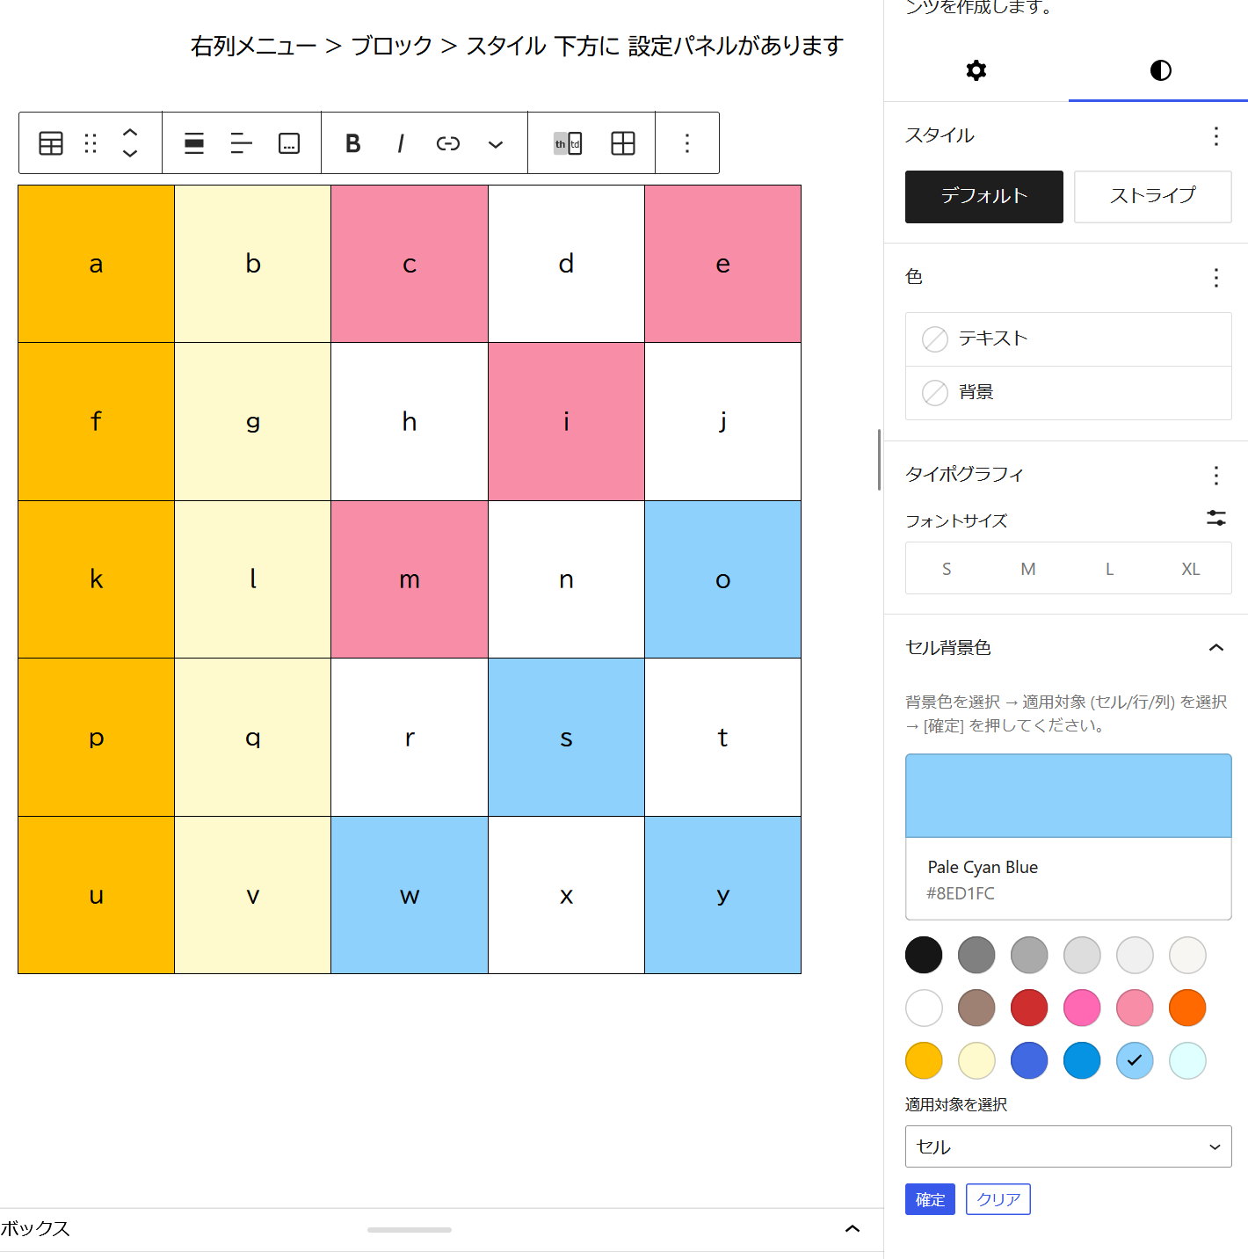Pick the very light cyan swatch

click(1187, 1060)
